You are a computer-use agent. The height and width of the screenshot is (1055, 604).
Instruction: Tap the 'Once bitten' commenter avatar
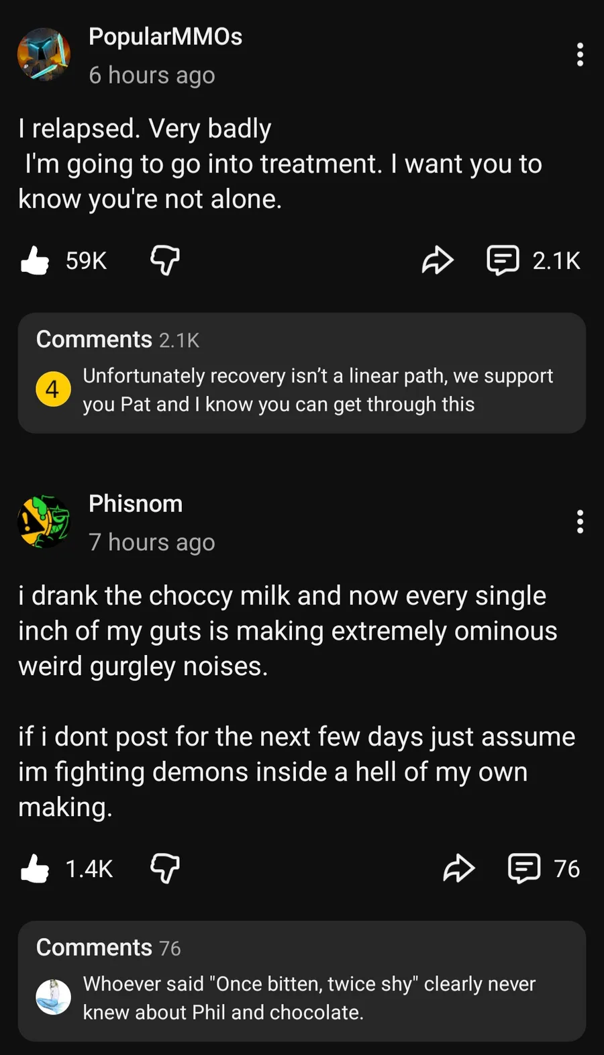(x=53, y=997)
